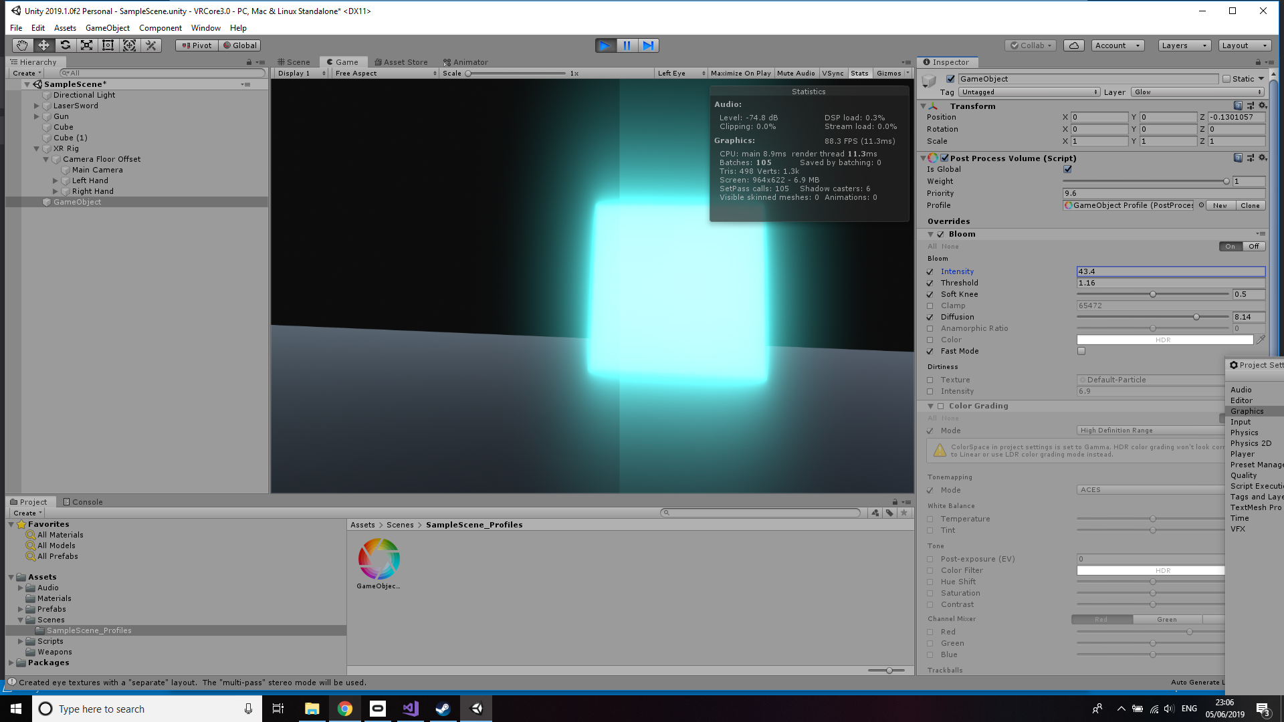Toggle the Bloom Intensity override checkbox

[x=930, y=271]
